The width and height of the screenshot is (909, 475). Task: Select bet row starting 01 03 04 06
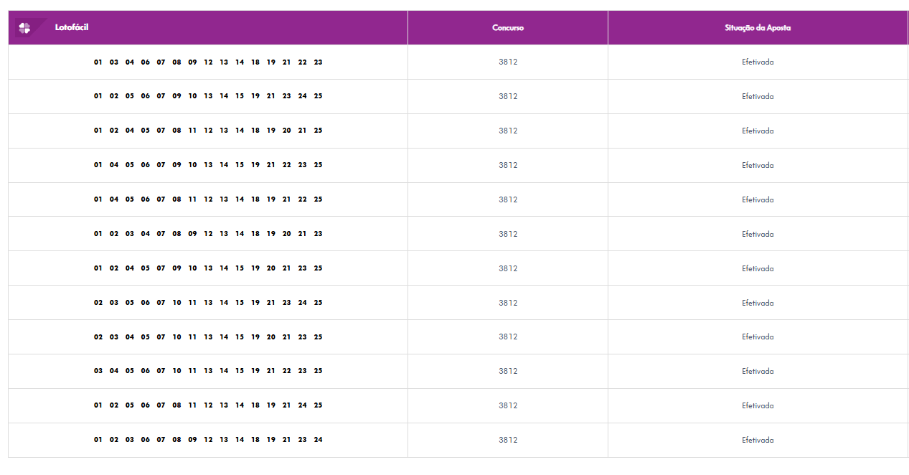(x=458, y=62)
